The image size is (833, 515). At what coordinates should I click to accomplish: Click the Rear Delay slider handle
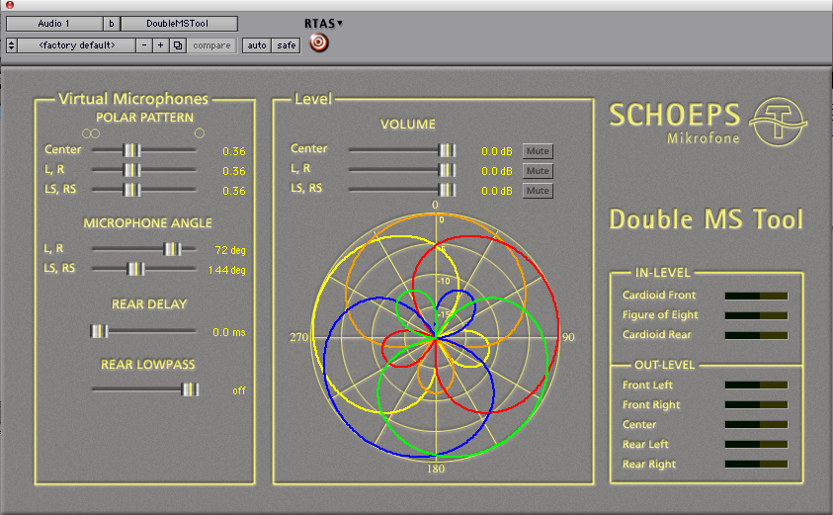tap(99, 331)
